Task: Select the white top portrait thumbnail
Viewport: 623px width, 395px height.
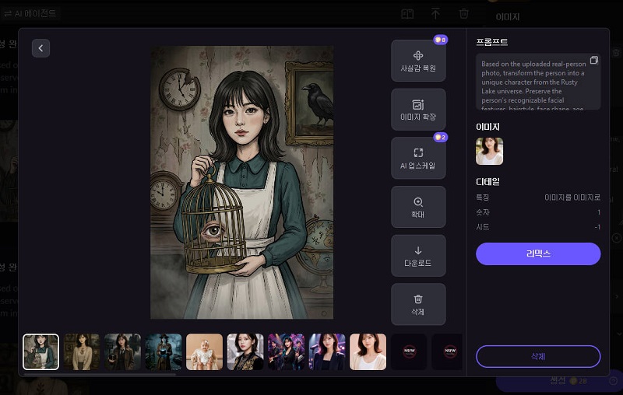Action: tap(368, 351)
